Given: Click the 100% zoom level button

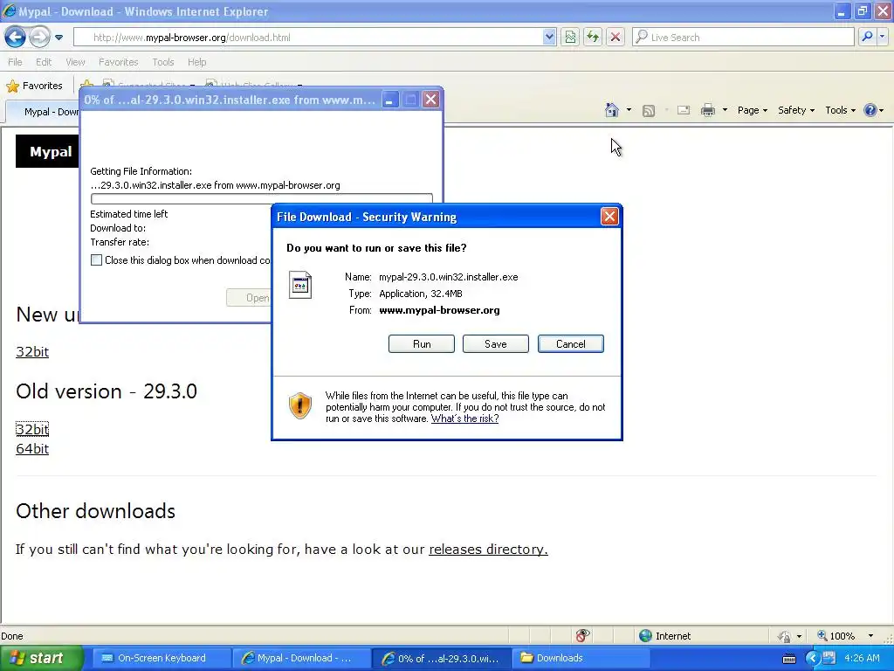Looking at the screenshot, I should [836, 636].
